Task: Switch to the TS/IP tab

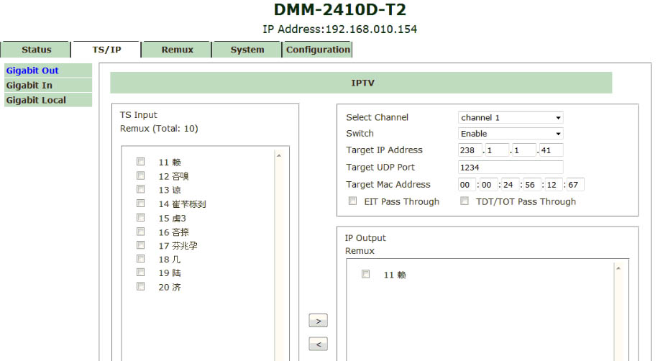Action: pos(106,50)
